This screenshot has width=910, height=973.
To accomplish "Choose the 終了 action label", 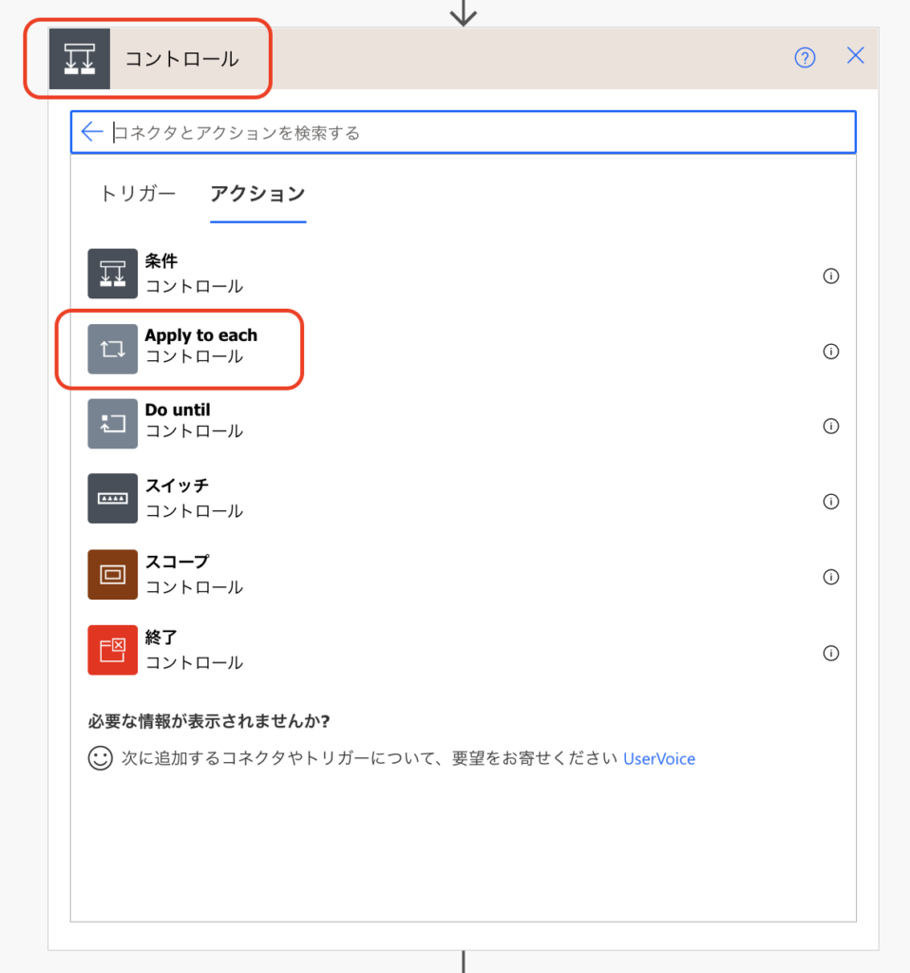I will pos(161,638).
